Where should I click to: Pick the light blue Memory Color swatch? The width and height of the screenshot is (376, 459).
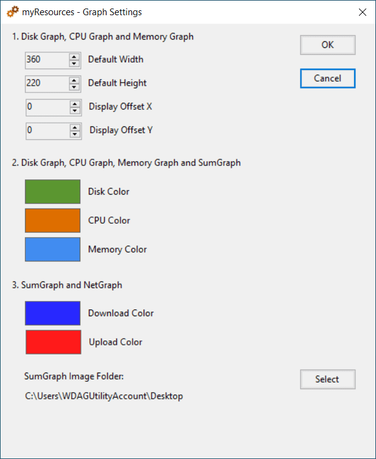click(x=52, y=249)
